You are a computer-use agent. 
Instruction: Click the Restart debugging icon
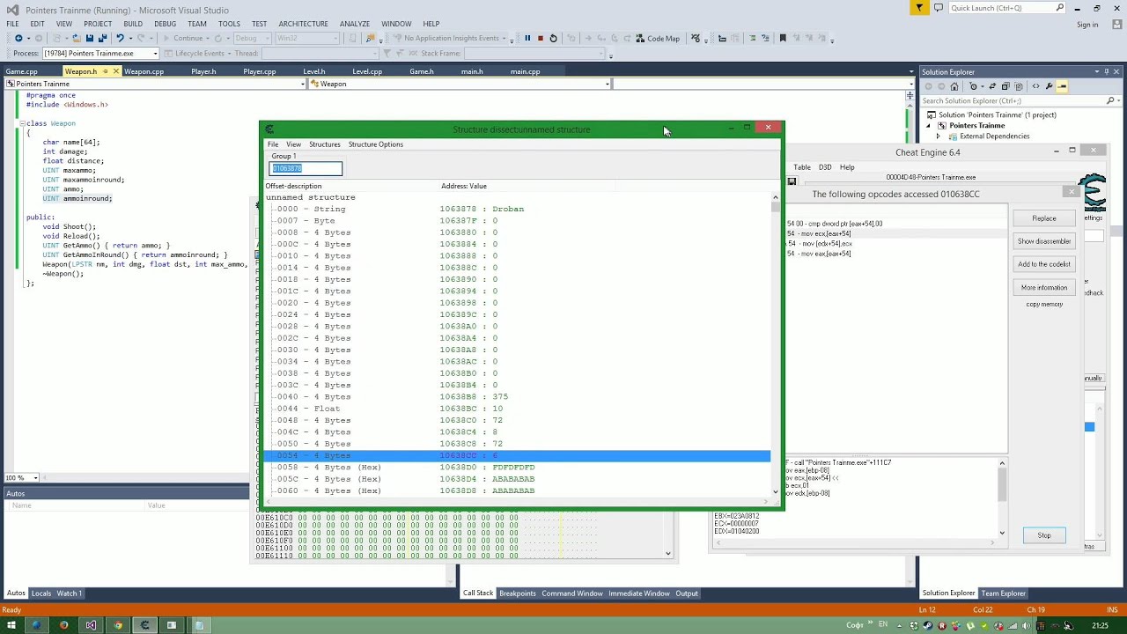coord(553,38)
